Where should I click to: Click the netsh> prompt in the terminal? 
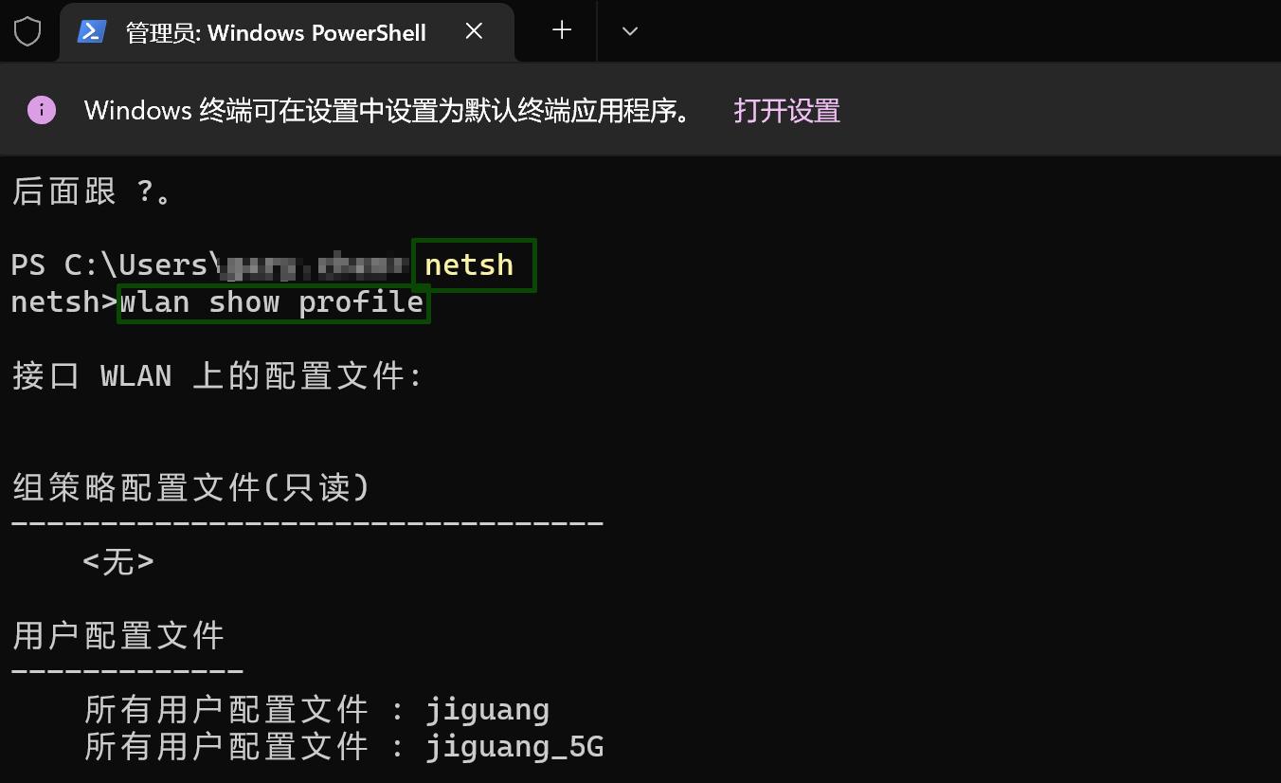pos(59,301)
